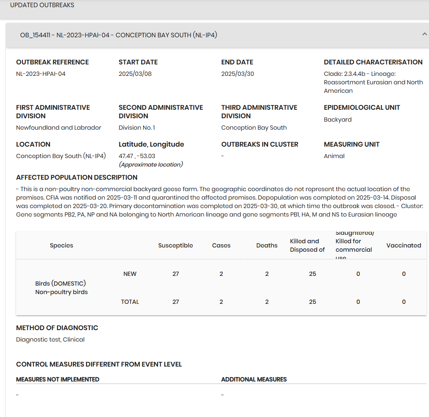
Task: Collapse the OB_154411 outbreak panel chevron
Action: click(x=424, y=34)
